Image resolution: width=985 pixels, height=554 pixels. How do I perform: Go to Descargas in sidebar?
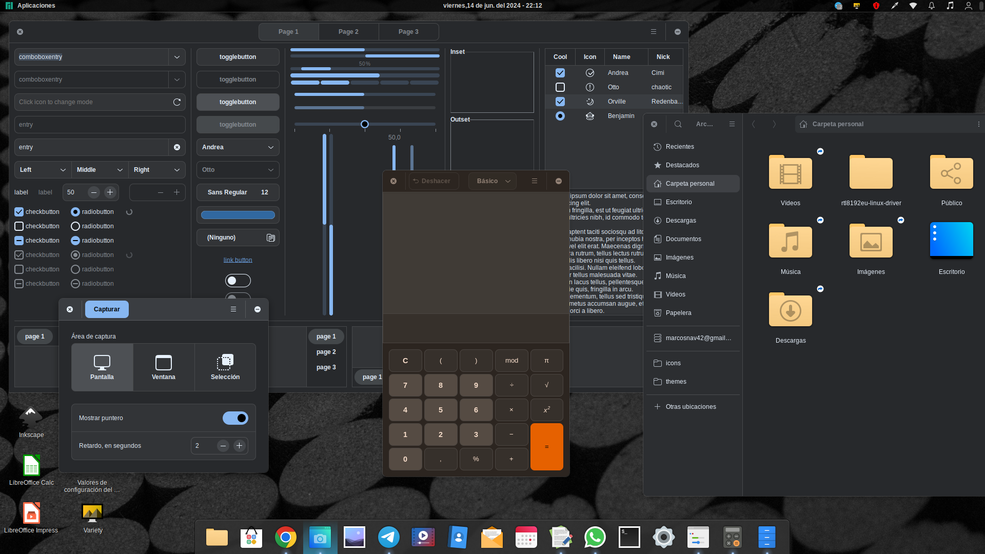(693, 221)
